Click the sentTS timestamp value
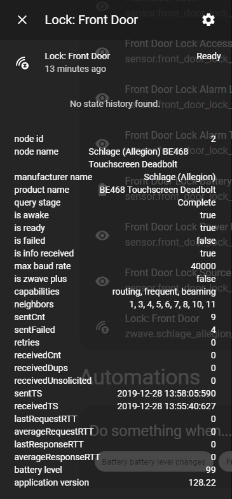Screen dimensions: 232x499 click(x=167, y=393)
